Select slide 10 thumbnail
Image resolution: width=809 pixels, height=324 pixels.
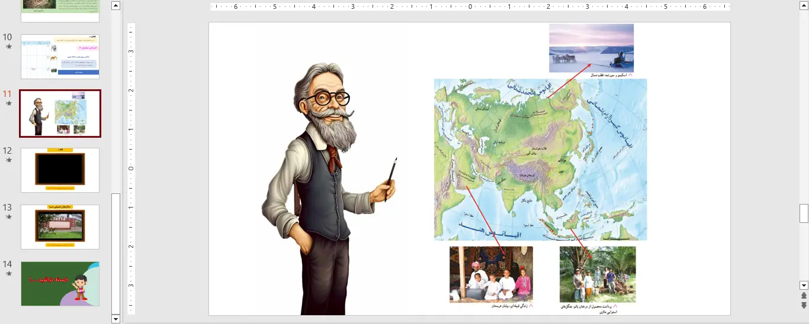tap(60, 57)
